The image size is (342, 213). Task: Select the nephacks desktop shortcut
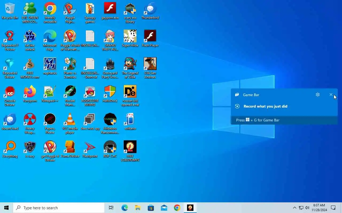point(50,67)
